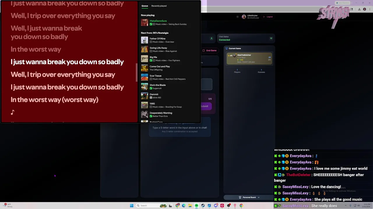Click the 'Bowling For Soup' artist link

174,107
